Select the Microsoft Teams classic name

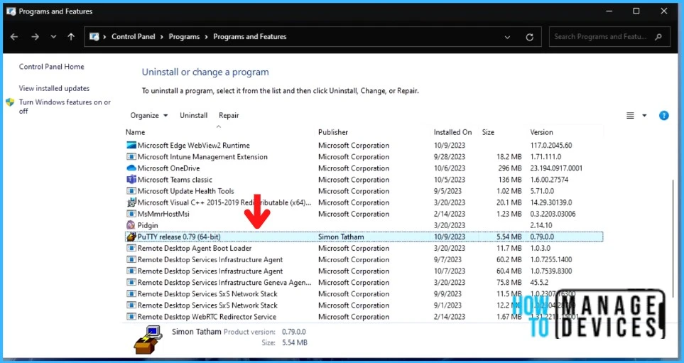click(x=175, y=179)
